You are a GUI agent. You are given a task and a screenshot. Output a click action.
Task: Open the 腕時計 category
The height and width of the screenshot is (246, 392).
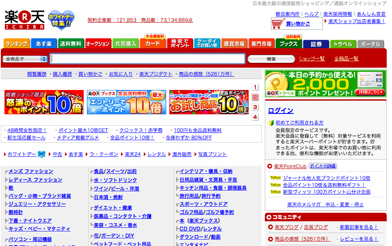[15, 212]
